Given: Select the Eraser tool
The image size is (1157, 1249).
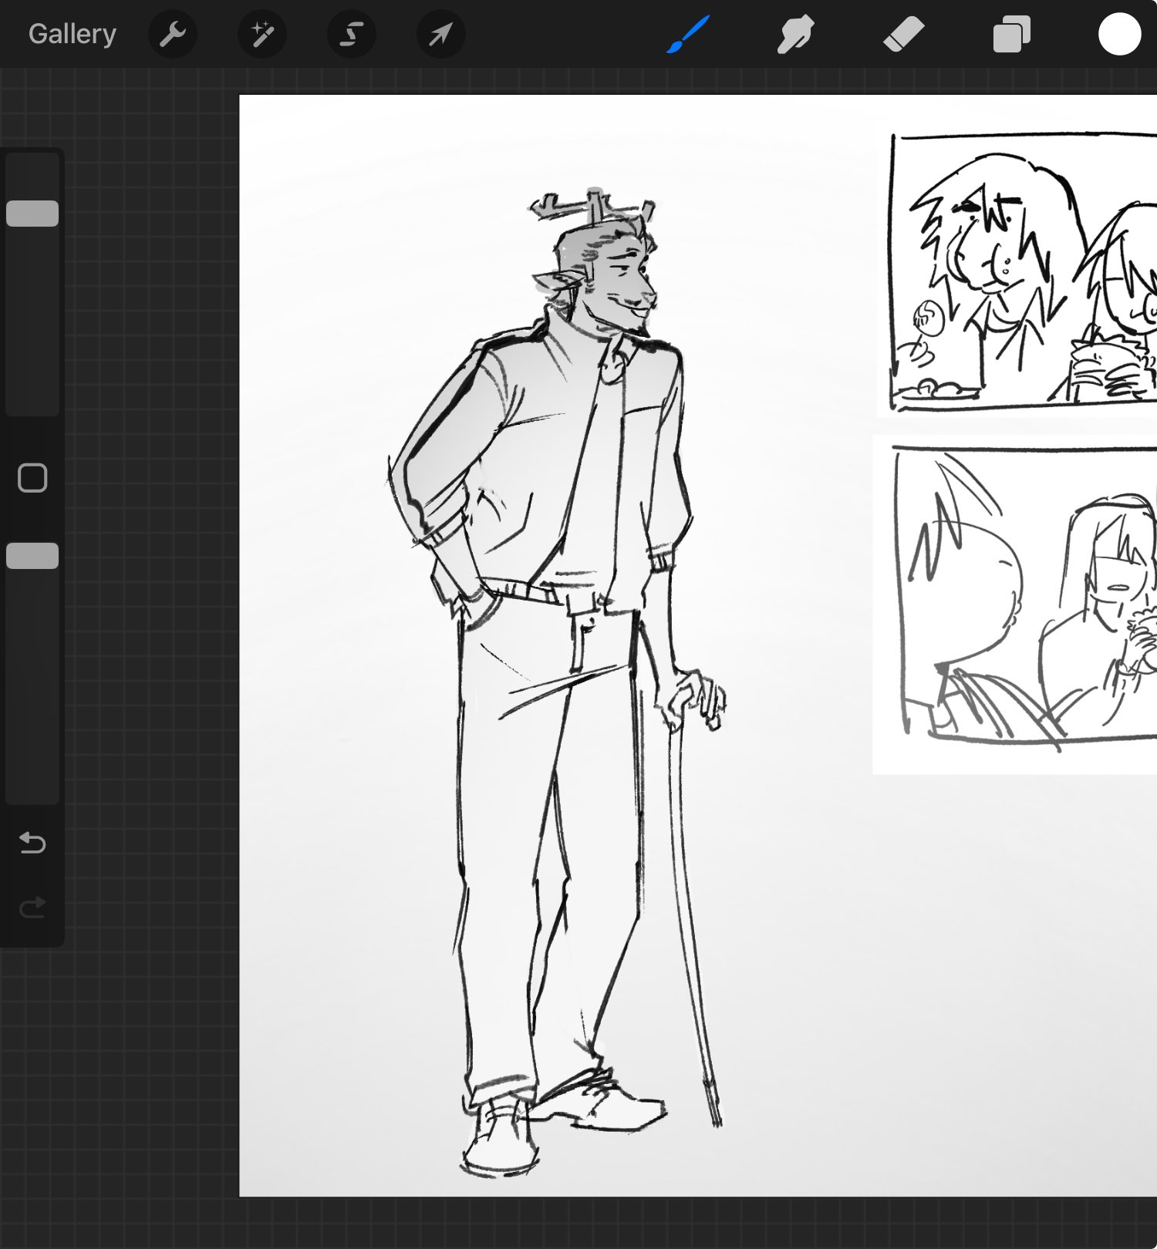Looking at the screenshot, I should (x=903, y=35).
